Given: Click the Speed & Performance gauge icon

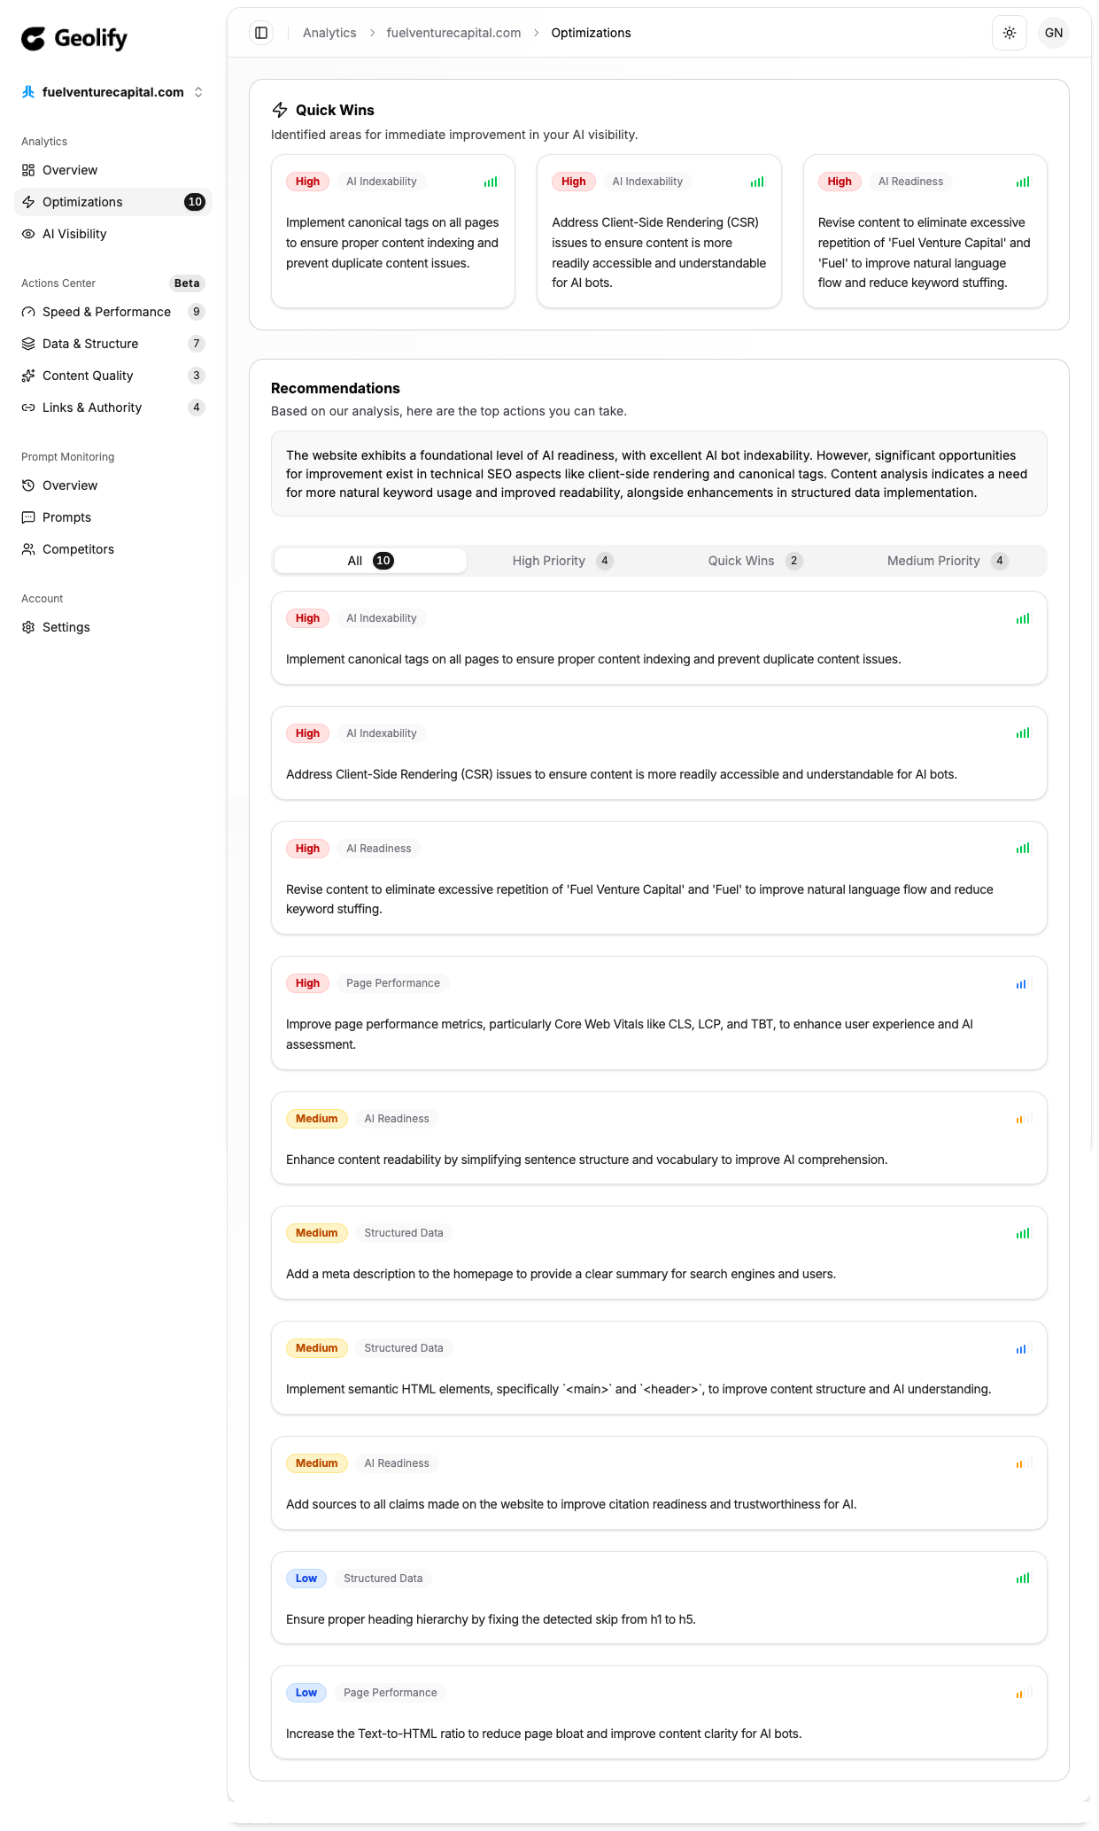Looking at the screenshot, I should [x=28, y=312].
